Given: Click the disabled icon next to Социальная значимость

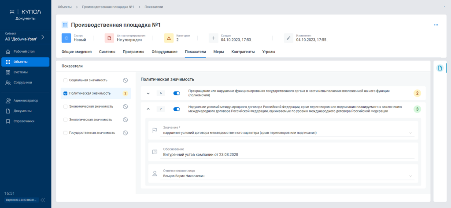Looking at the screenshot, I should [126, 80].
